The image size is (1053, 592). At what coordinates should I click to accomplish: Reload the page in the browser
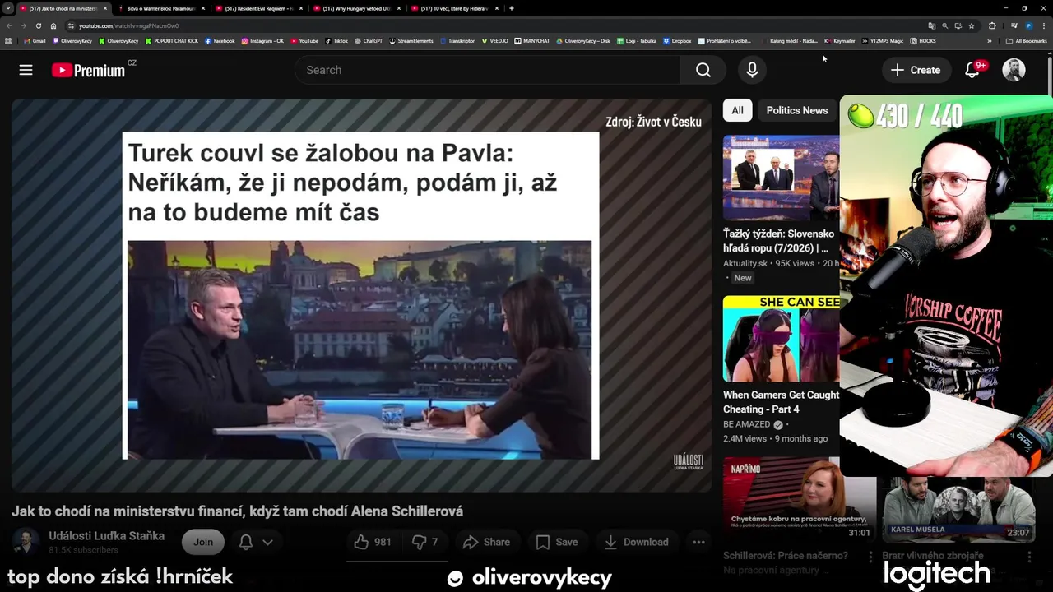tap(38, 25)
